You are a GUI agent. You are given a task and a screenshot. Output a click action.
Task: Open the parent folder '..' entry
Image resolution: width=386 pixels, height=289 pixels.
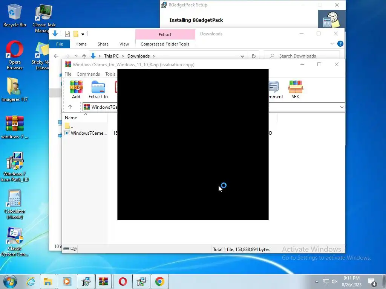[x=69, y=126]
